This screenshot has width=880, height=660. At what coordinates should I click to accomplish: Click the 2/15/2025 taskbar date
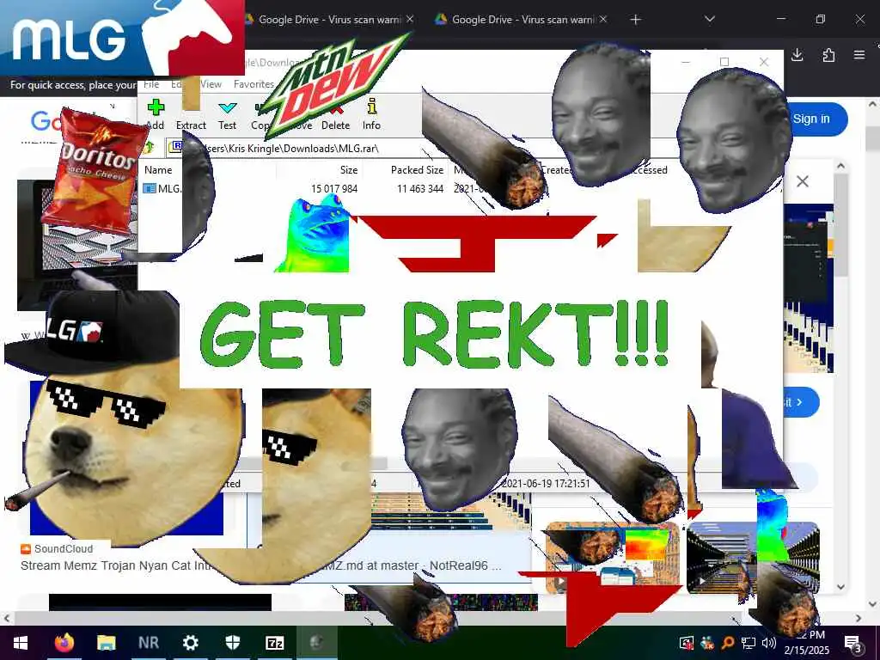pos(806,651)
